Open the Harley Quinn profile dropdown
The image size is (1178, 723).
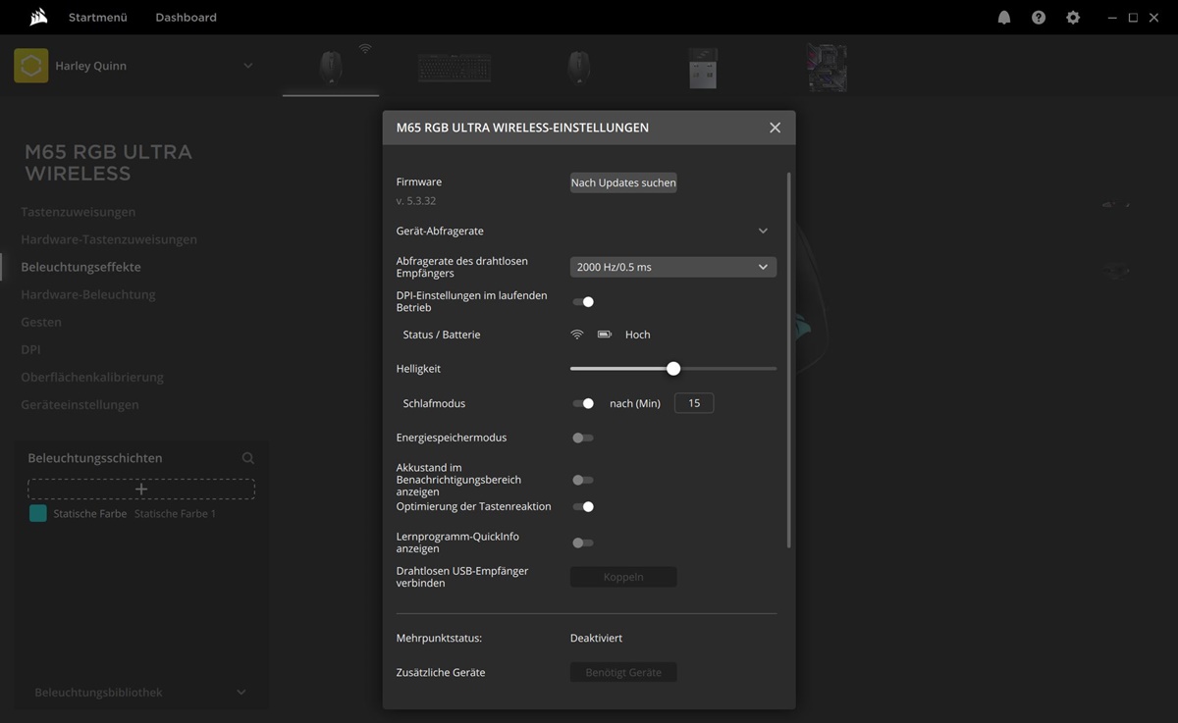tap(247, 66)
